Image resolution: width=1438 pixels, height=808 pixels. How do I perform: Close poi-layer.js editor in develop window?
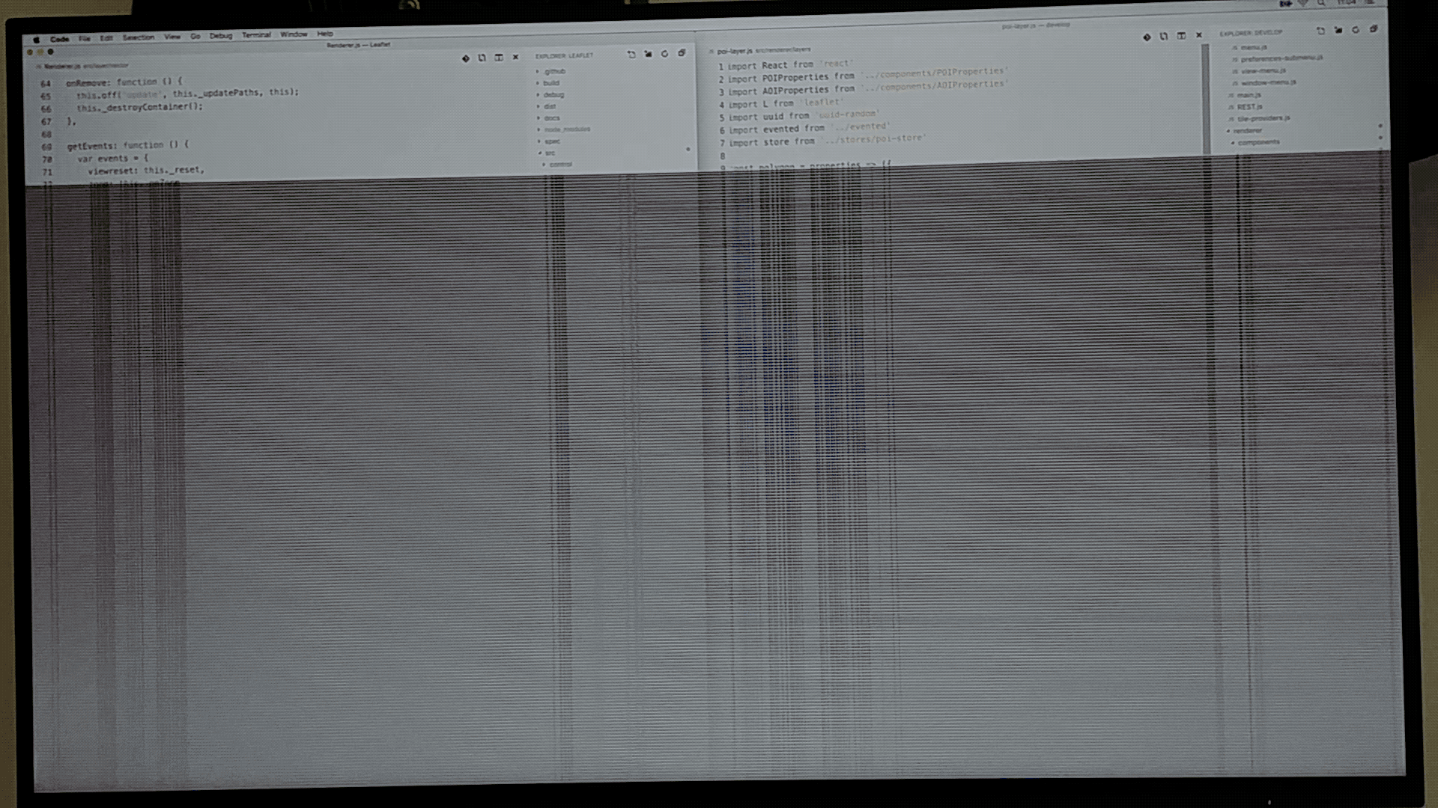tap(1199, 35)
